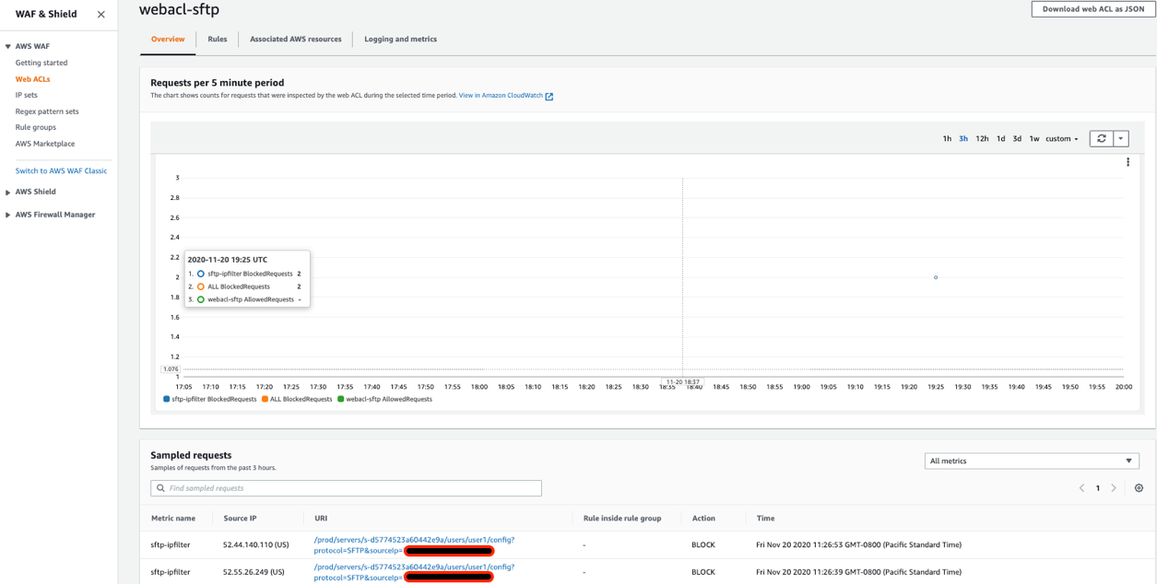Select the 12h time range
The image size is (1157, 584).
point(982,138)
